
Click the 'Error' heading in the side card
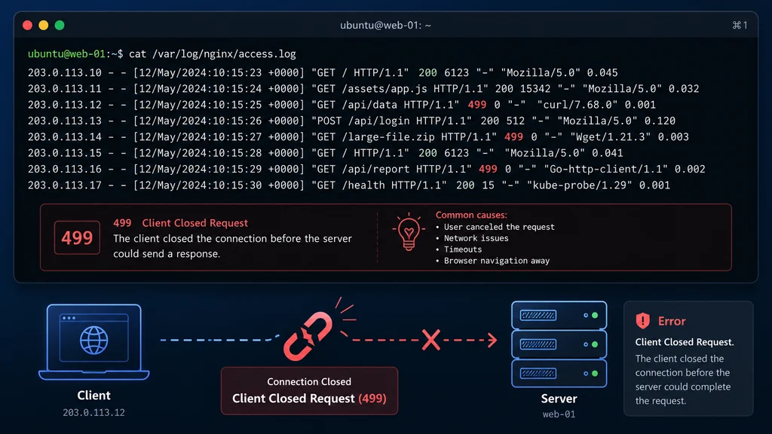672,321
